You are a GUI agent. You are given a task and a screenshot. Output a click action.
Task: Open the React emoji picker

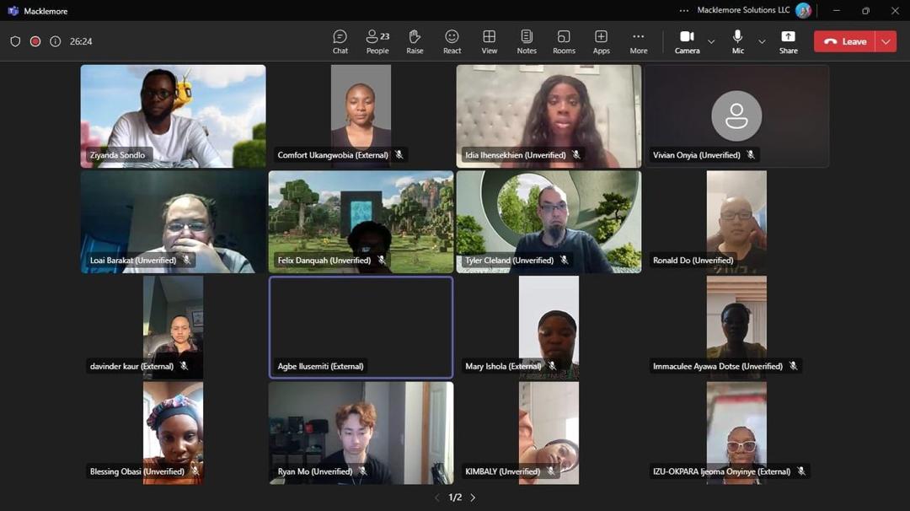pyautogui.click(x=452, y=41)
